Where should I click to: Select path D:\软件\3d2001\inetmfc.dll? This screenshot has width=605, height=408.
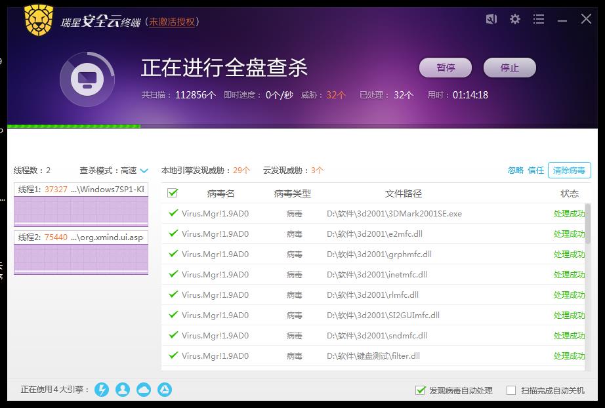pyautogui.click(x=377, y=275)
